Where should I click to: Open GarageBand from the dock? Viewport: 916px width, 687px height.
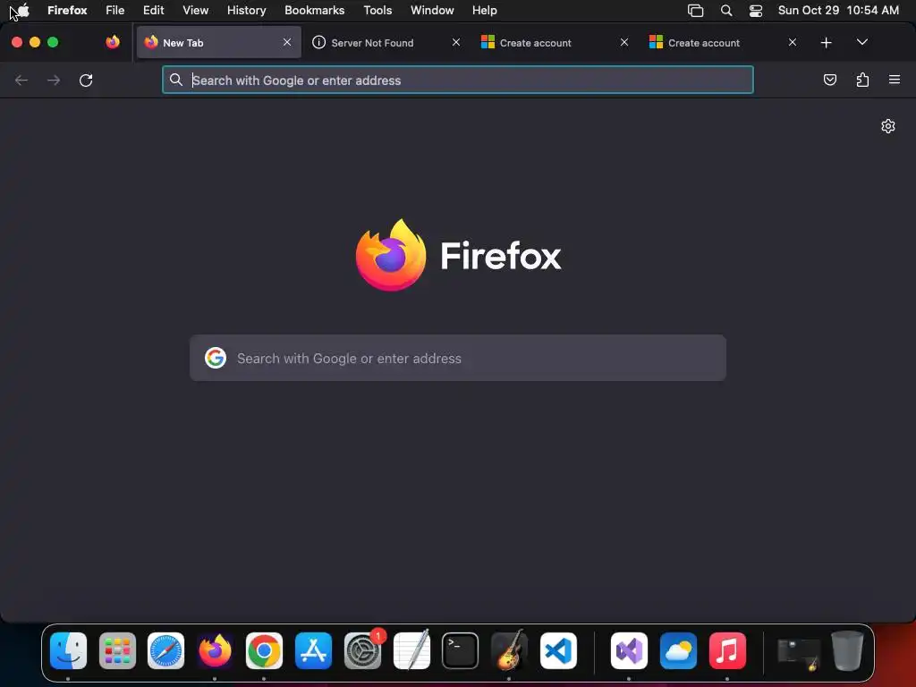[x=509, y=650]
